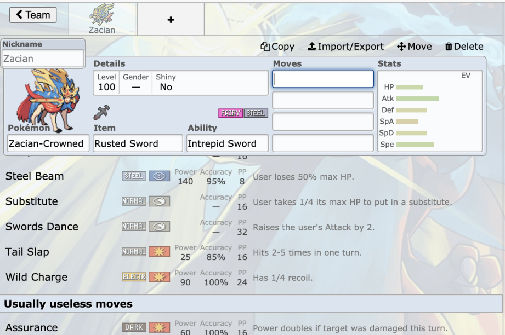
Task: Select the move Assurance
Action: (x=32, y=327)
